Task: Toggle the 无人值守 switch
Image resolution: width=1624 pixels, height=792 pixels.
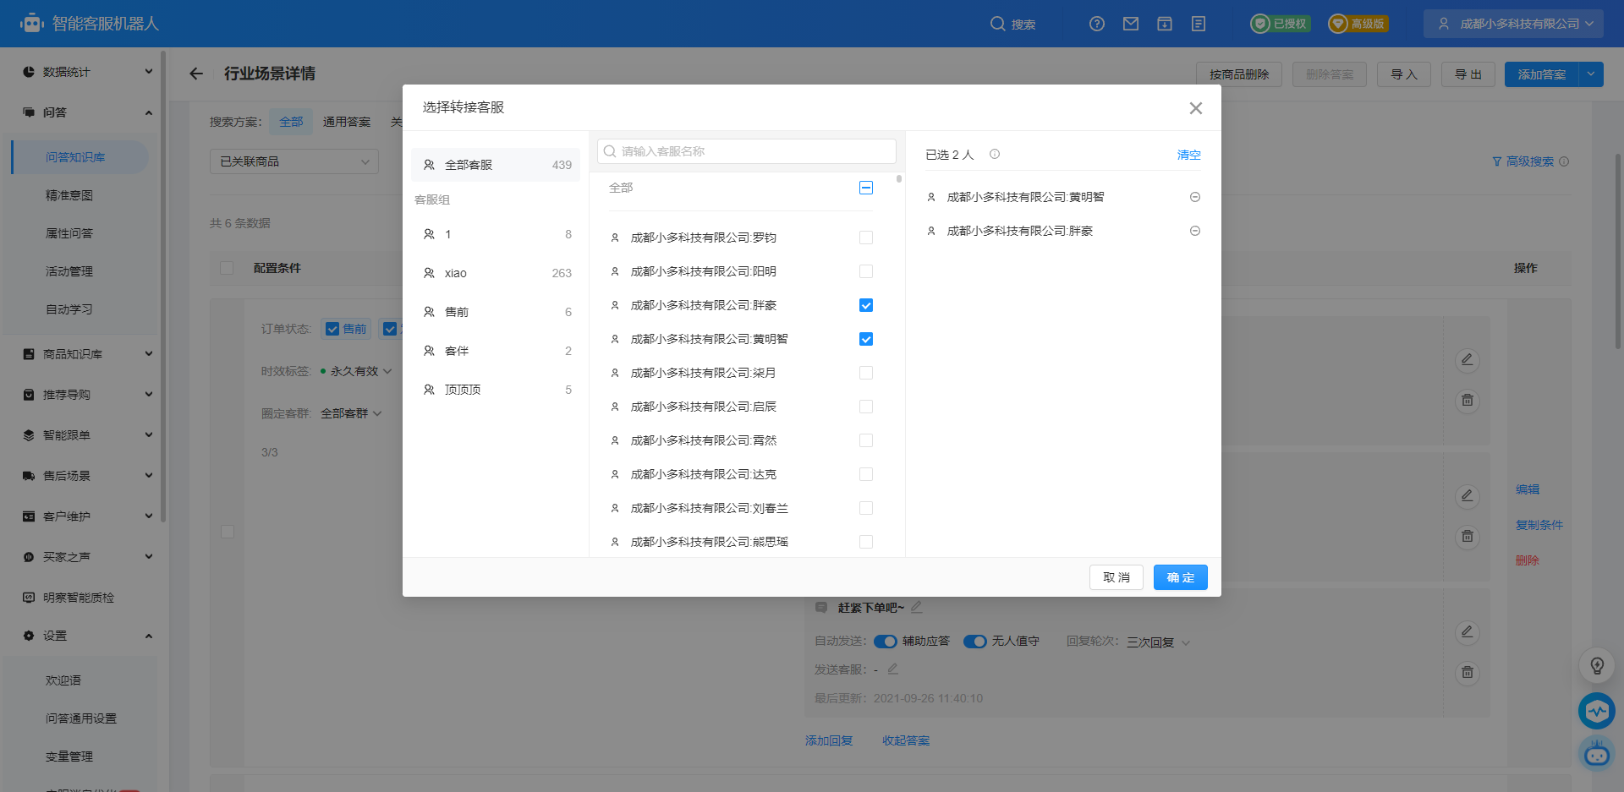Action: (x=975, y=642)
